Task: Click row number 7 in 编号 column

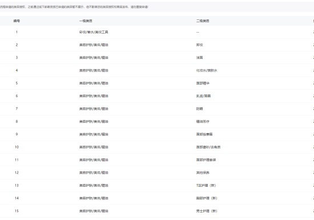Action: (17, 109)
